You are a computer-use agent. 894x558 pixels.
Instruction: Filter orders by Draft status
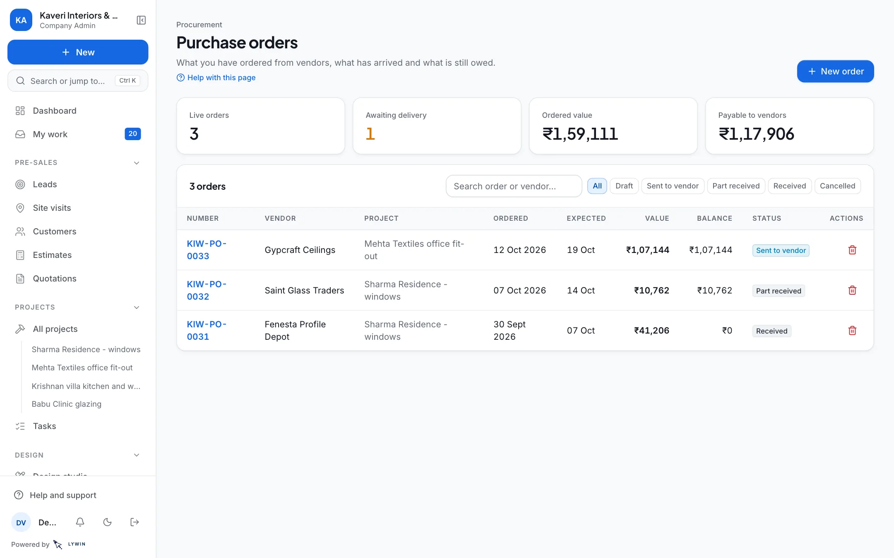click(x=624, y=186)
